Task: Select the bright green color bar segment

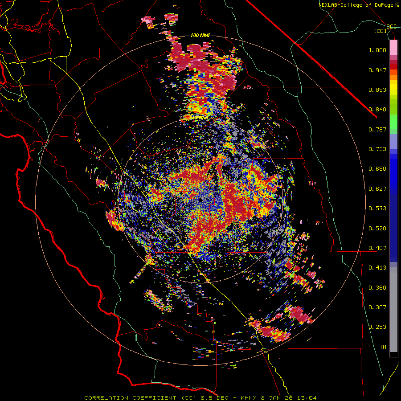Action: pyautogui.click(x=393, y=122)
